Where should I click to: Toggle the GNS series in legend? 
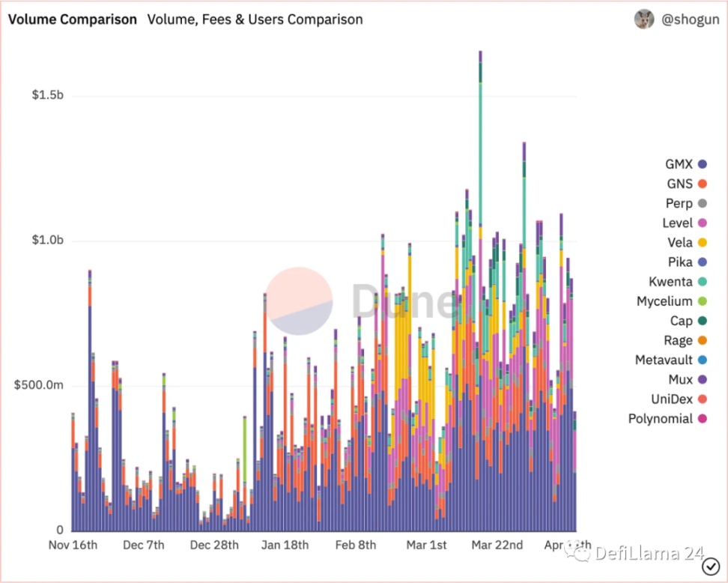click(679, 184)
